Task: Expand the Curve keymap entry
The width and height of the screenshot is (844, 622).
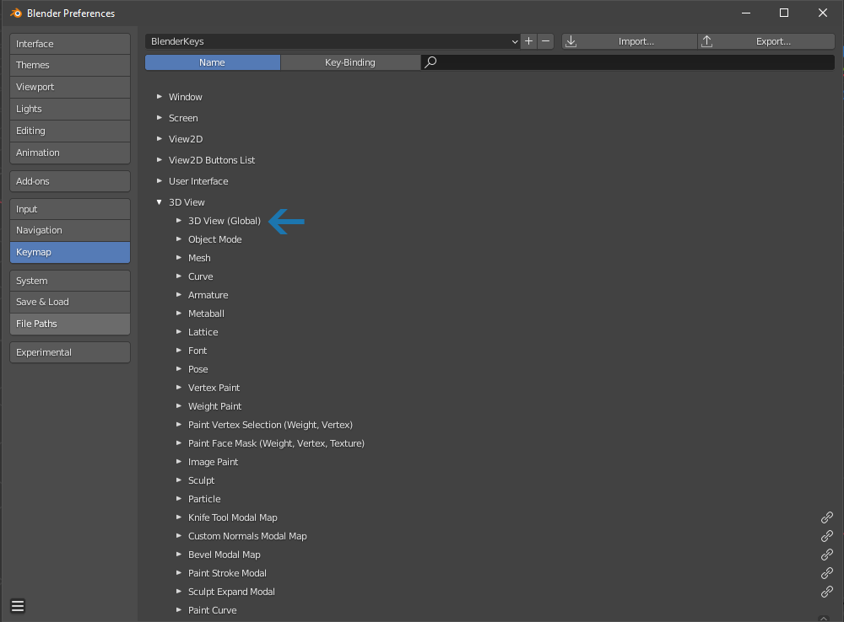Action: [x=179, y=276]
